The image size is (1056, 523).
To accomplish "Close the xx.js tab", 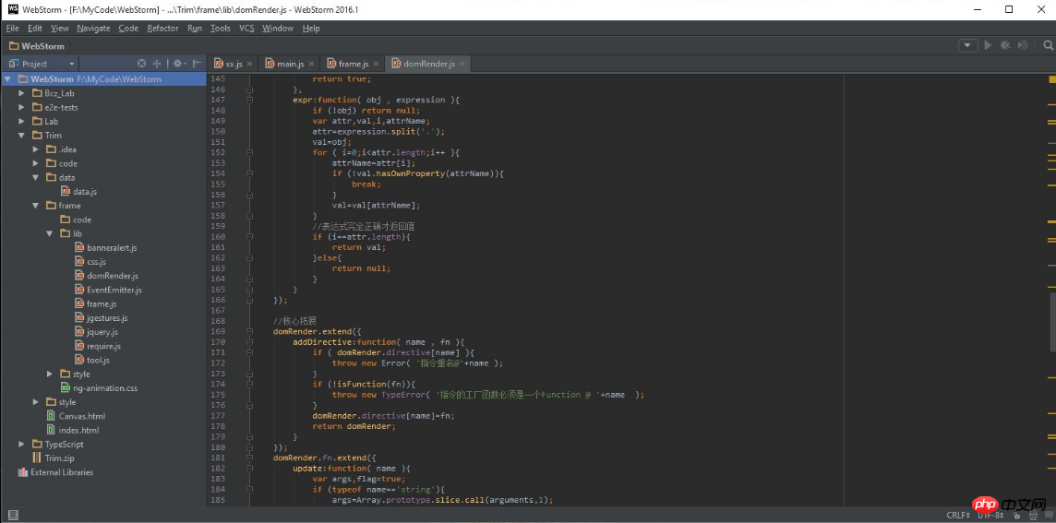I will 249,64.
